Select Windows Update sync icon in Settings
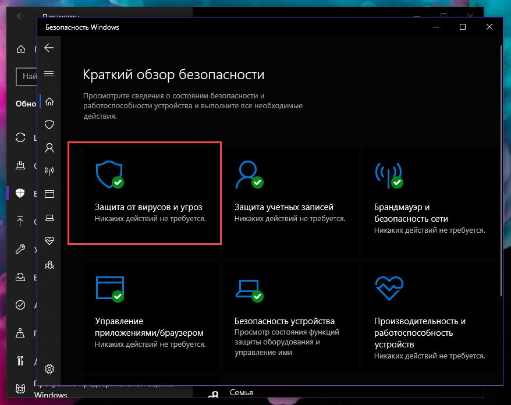The height and width of the screenshot is (405, 511). click(x=20, y=137)
